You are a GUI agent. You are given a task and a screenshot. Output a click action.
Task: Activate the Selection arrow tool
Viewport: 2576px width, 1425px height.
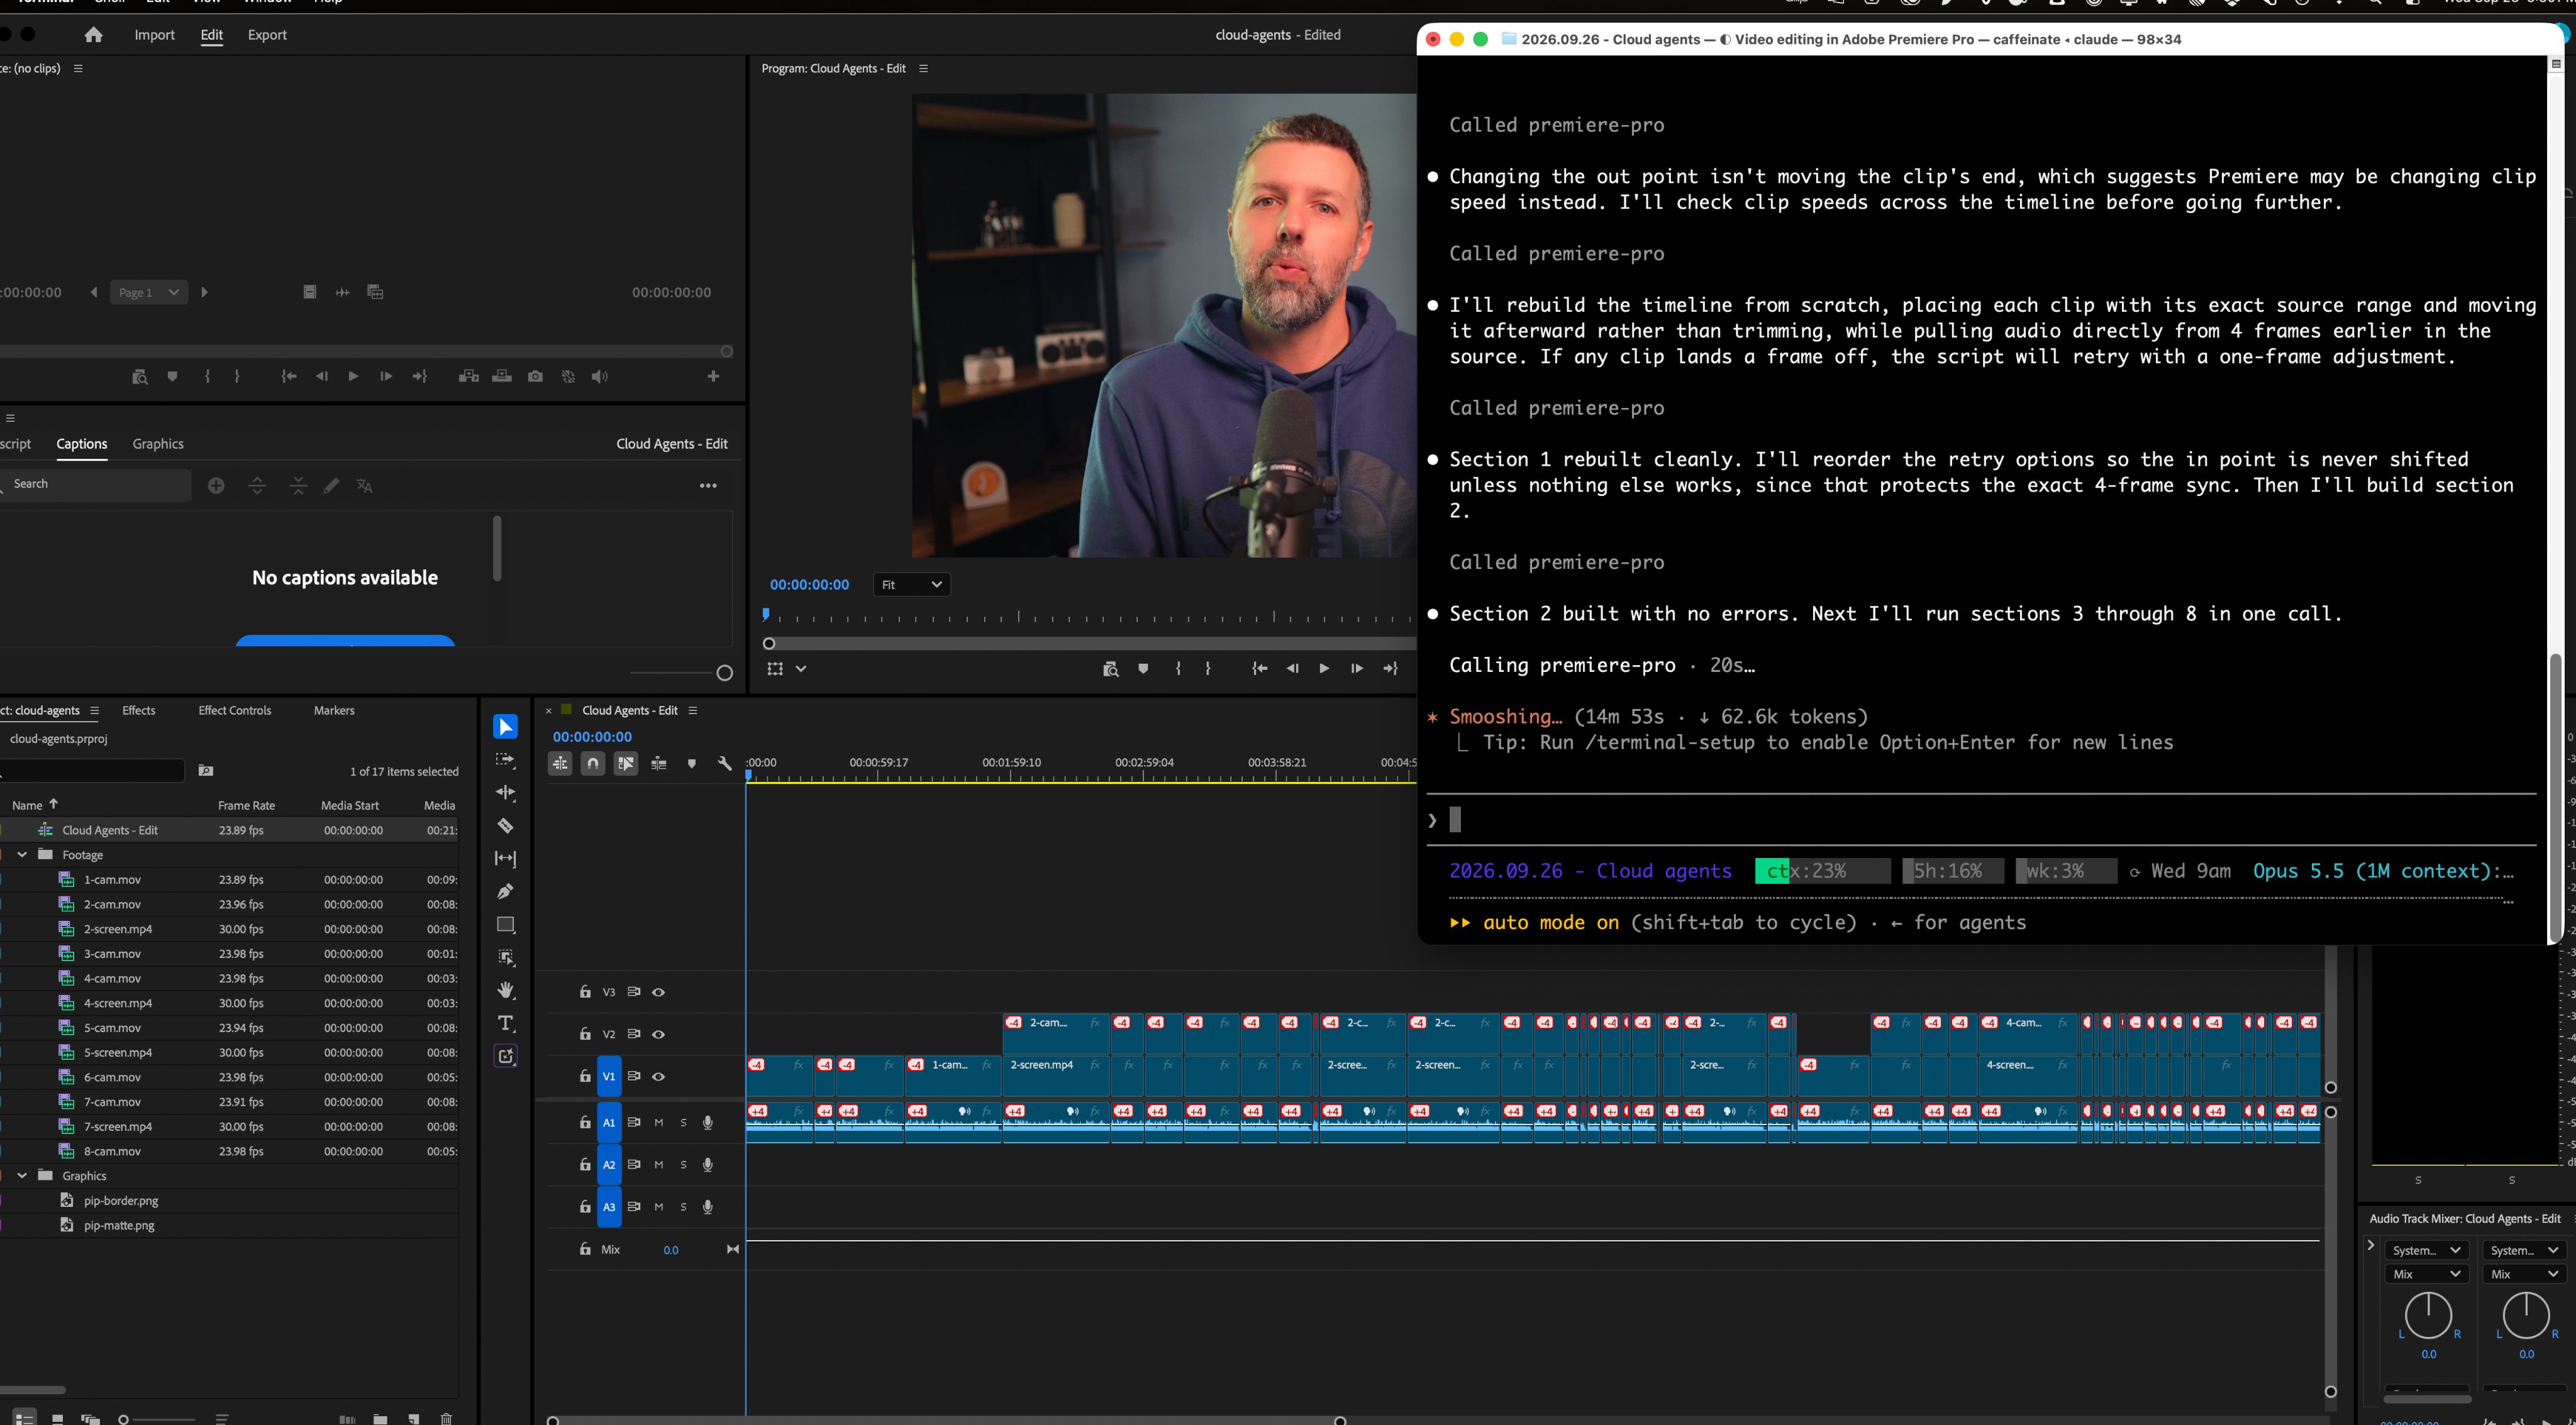505,727
